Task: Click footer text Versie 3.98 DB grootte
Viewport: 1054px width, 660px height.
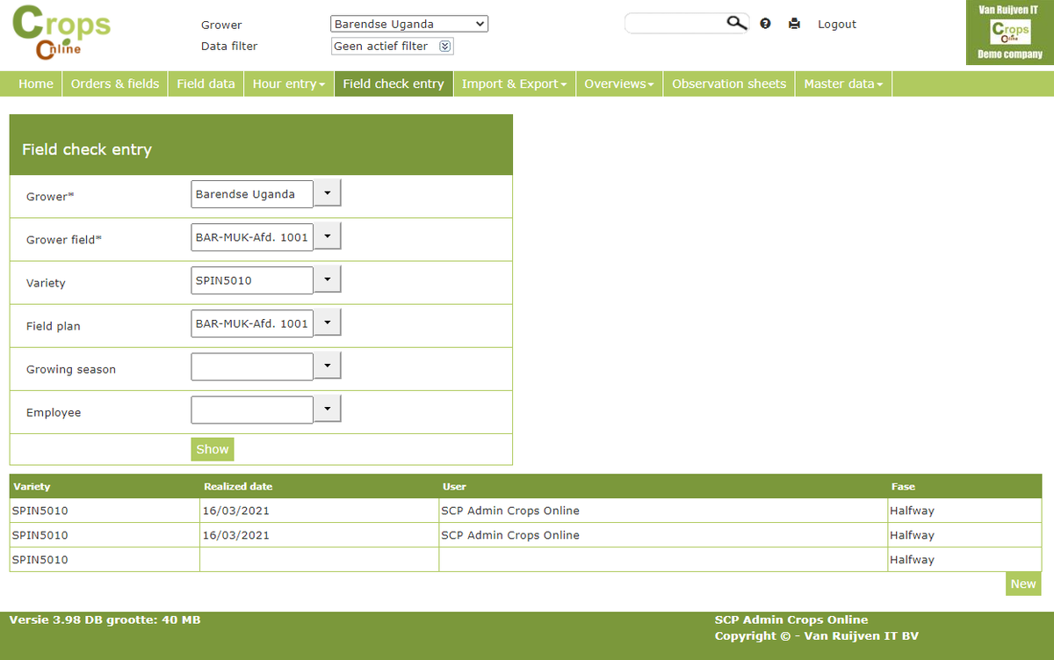Action: click(105, 620)
